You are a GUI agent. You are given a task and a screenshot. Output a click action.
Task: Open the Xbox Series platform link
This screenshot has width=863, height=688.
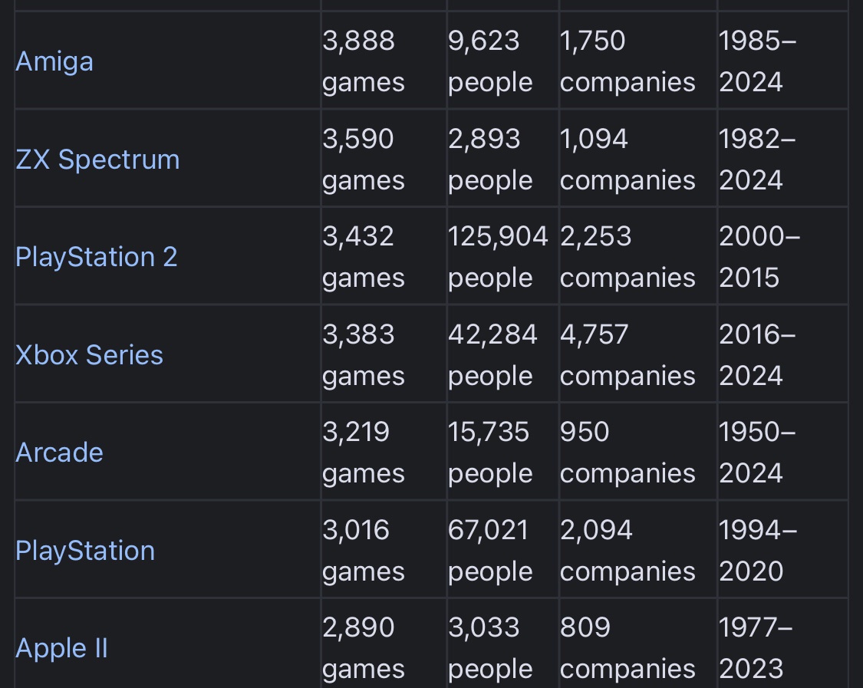point(89,354)
